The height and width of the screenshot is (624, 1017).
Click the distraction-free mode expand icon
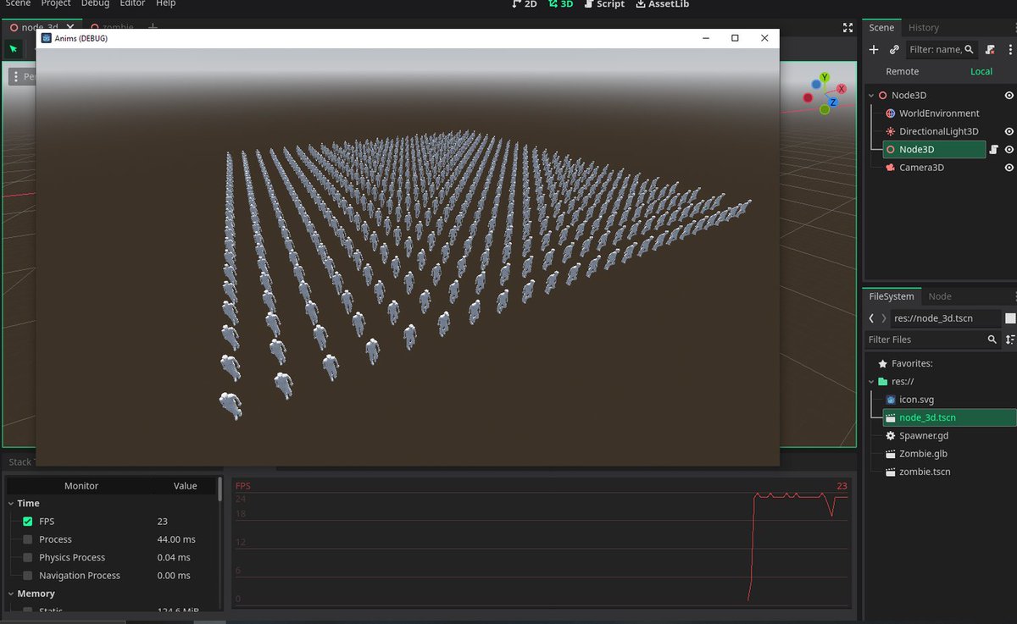[847, 28]
